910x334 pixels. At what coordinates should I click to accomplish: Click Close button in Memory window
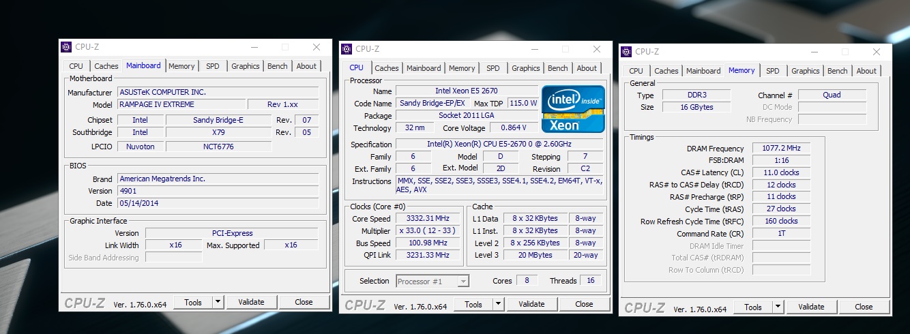click(x=864, y=307)
